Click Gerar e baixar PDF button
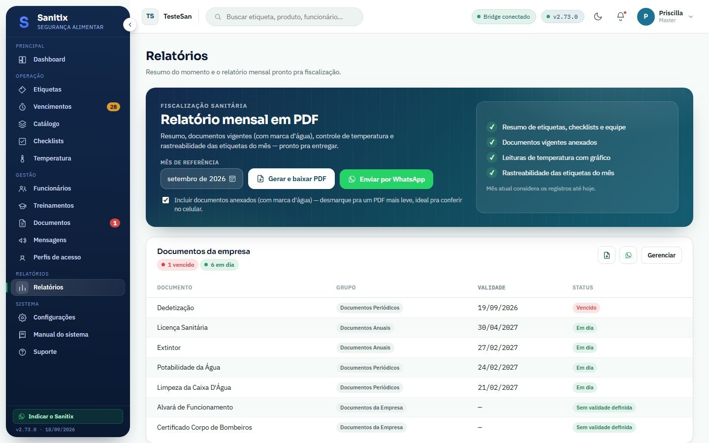The image size is (709, 443). tap(291, 179)
